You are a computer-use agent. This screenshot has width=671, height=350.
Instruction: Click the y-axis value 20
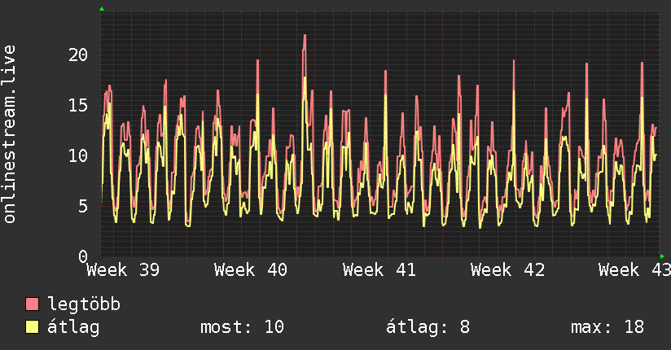pos(78,55)
